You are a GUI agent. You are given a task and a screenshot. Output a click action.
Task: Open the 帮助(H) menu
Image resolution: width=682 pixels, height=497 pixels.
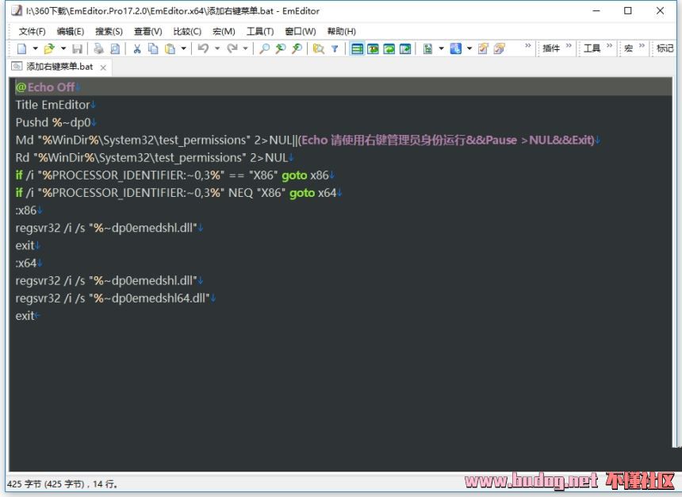342,32
